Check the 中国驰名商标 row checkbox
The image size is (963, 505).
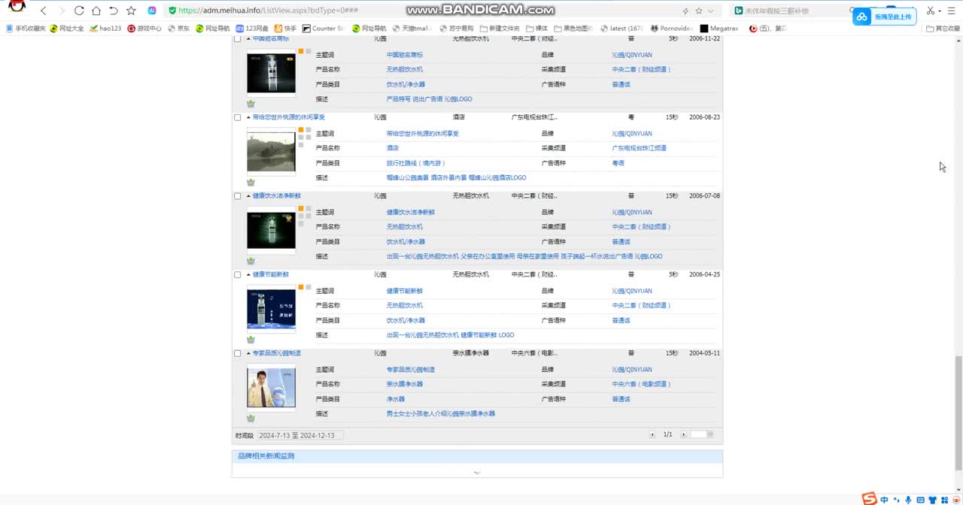tap(238, 38)
